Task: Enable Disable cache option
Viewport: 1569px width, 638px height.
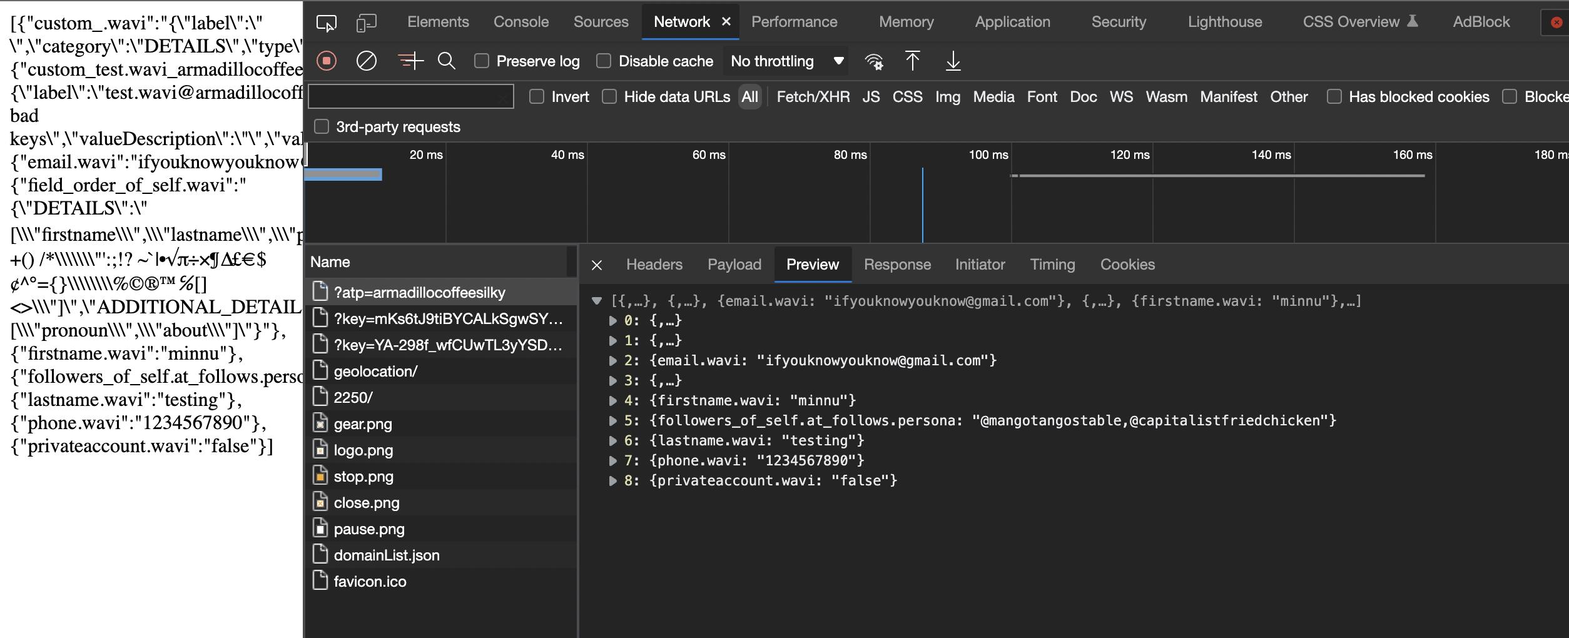Action: click(604, 61)
